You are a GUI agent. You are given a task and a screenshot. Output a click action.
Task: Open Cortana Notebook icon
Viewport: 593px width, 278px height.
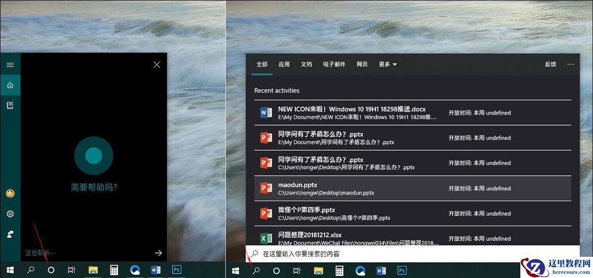pyautogui.click(x=10, y=105)
